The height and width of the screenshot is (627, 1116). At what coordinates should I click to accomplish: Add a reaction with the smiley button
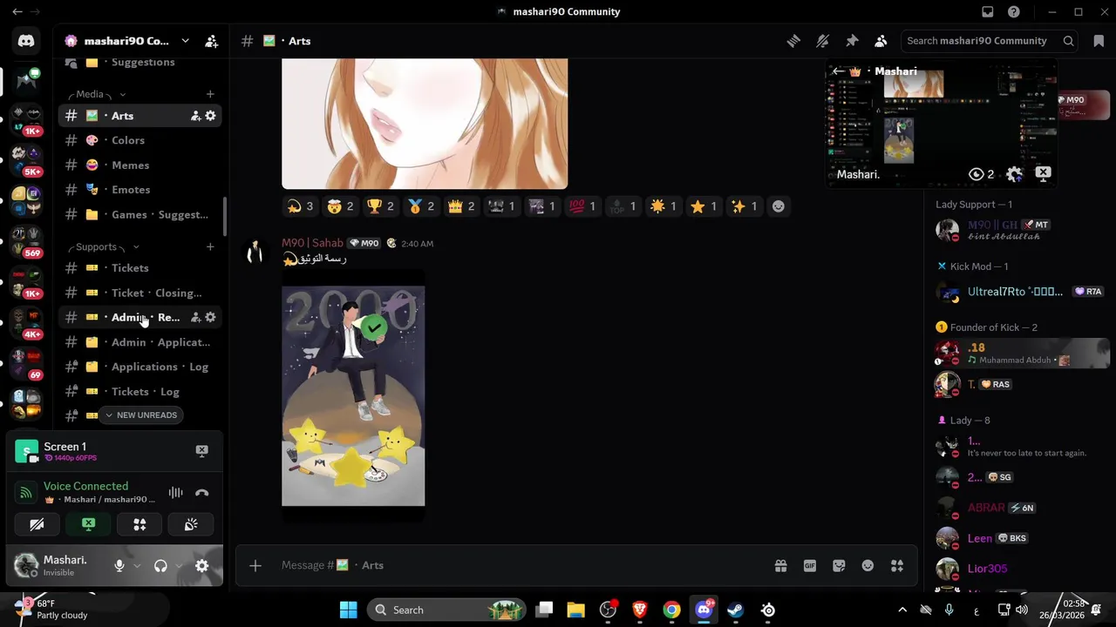point(779,206)
